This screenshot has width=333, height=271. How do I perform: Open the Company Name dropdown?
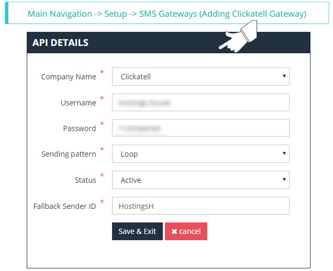pyautogui.click(x=201, y=76)
